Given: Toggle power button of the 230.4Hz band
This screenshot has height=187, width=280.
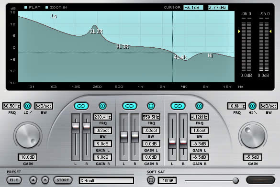Looking at the screenshot, I should click(x=102, y=106).
